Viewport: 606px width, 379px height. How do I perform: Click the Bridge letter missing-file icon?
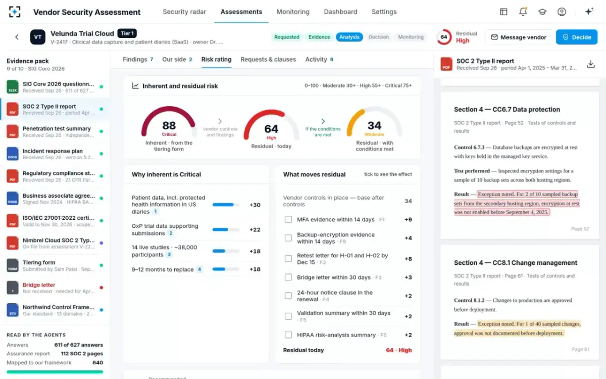click(13, 288)
